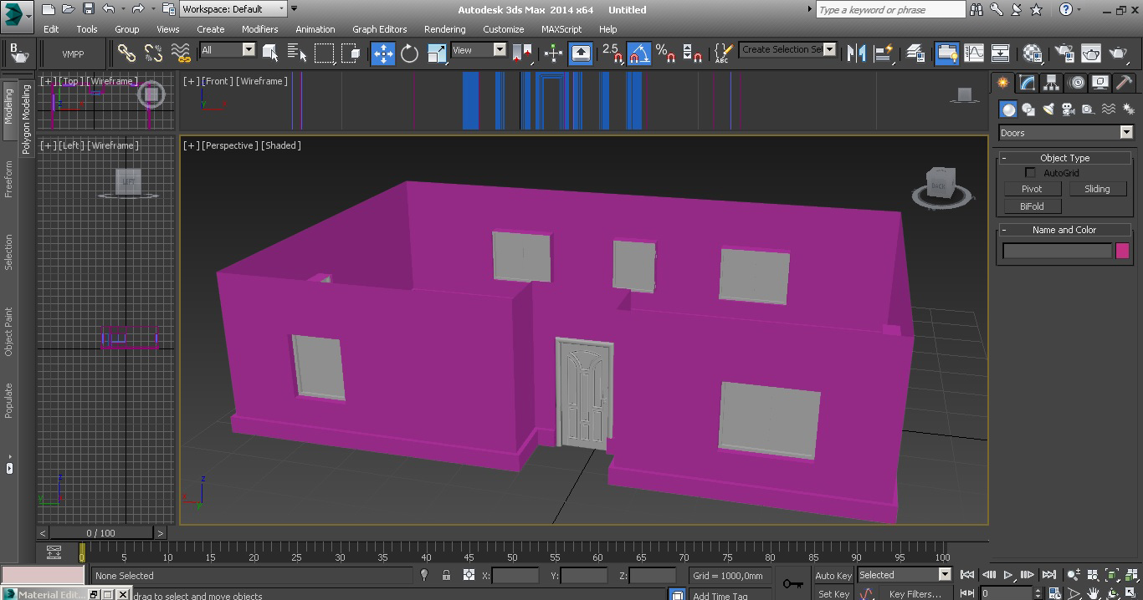Open the Graph Editors menu
Viewport: 1143px width, 600px height.
point(379,28)
